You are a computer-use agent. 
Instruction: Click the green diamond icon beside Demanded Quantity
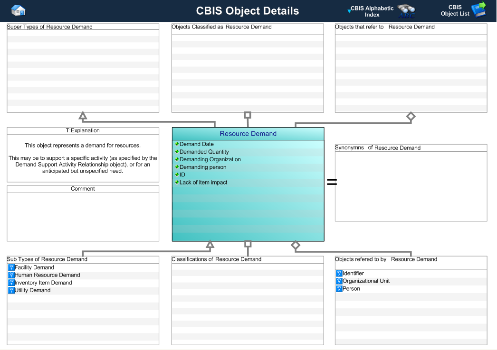coord(177,152)
